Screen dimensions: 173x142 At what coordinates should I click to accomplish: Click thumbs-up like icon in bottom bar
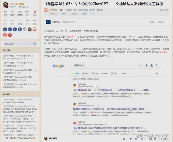point(124,139)
